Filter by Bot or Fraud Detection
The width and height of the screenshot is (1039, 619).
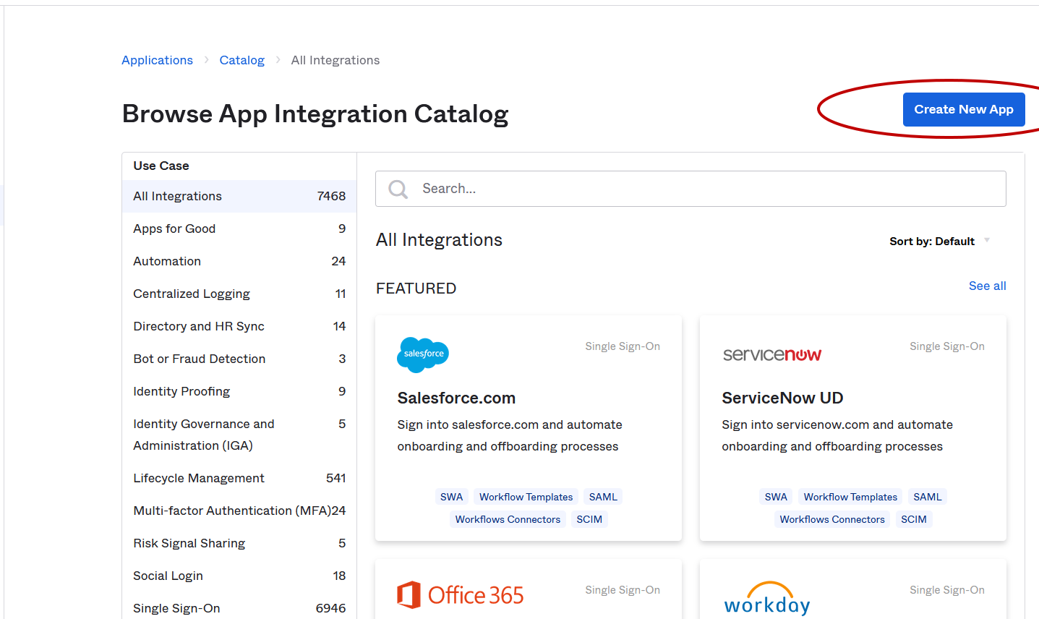click(239, 359)
